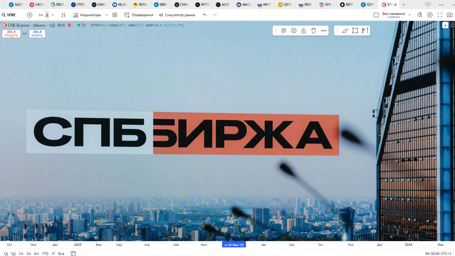Select the GZ1! tab
The width and height of the screenshot is (455, 256).
pos(367,4)
